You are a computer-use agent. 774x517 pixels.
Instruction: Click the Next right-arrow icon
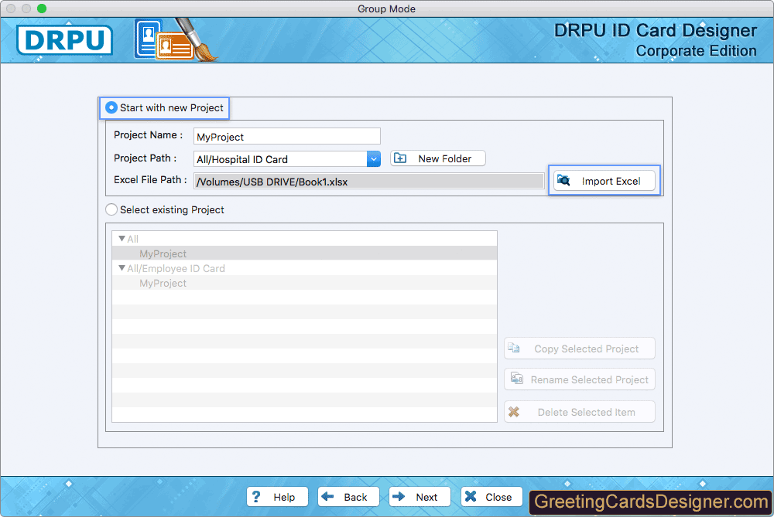click(x=399, y=496)
